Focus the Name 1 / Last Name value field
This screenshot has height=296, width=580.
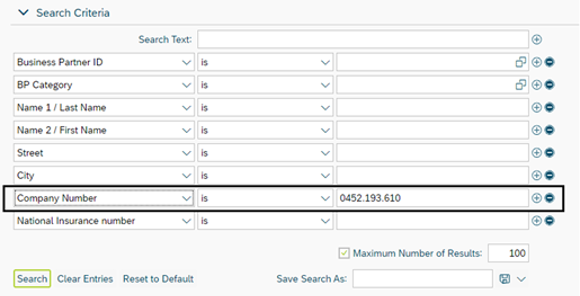coord(432,107)
